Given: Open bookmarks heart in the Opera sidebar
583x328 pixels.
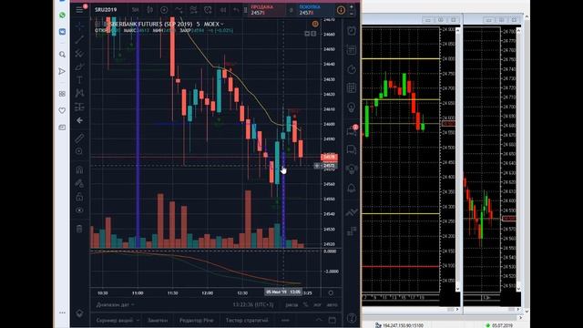Looking at the screenshot, I should pos(62,110).
